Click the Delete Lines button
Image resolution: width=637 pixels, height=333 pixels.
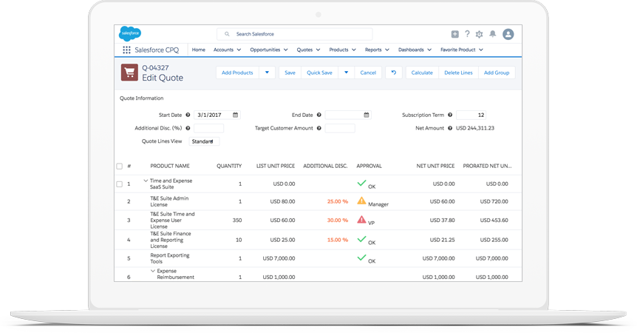[x=458, y=73]
